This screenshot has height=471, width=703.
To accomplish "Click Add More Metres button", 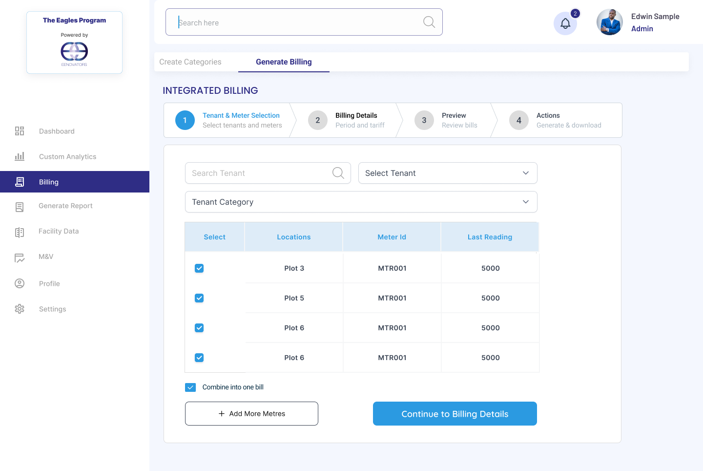I will pyautogui.click(x=251, y=414).
